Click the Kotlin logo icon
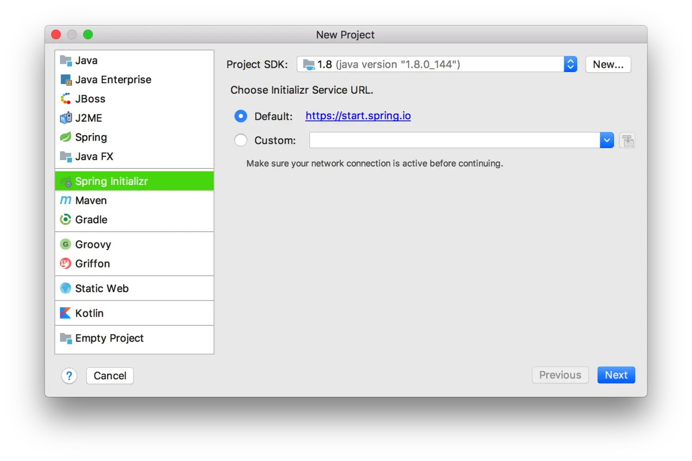 [66, 313]
